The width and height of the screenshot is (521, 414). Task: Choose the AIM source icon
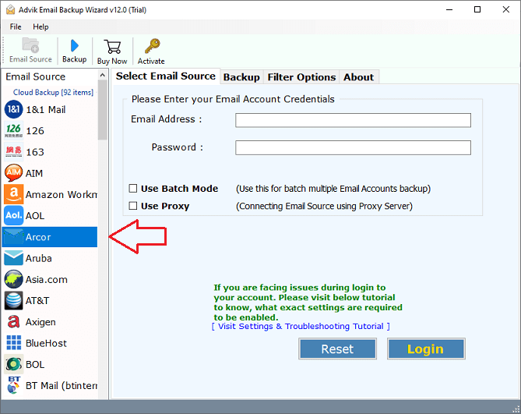[x=13, y=173]
